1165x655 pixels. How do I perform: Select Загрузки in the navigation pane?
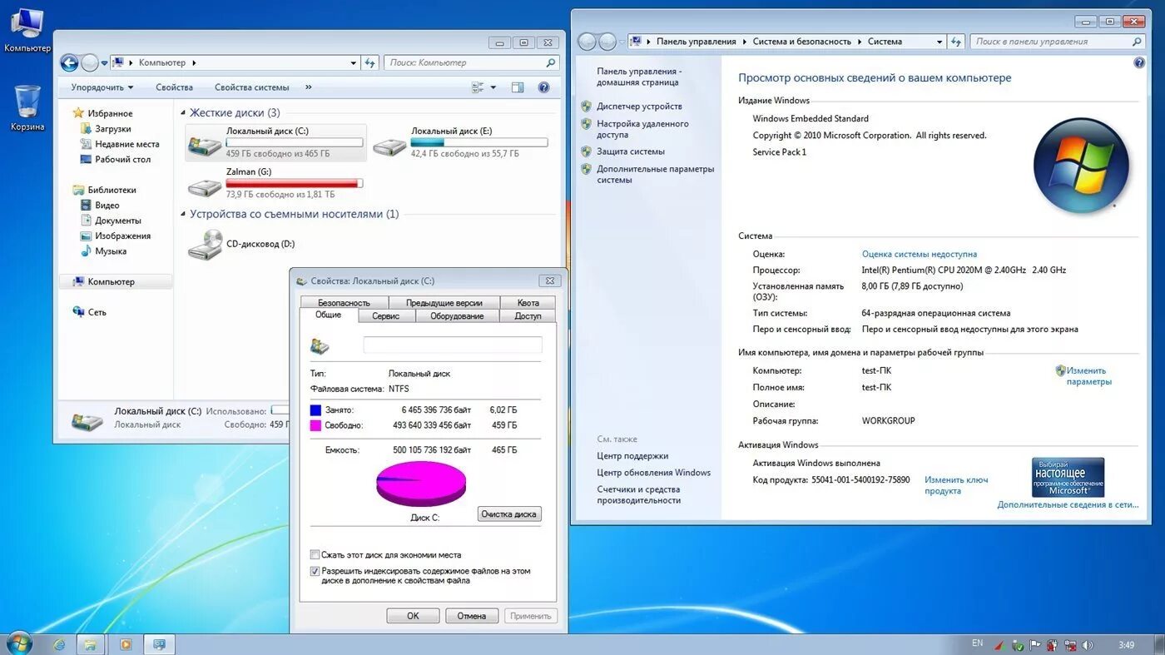coord(112,129)
